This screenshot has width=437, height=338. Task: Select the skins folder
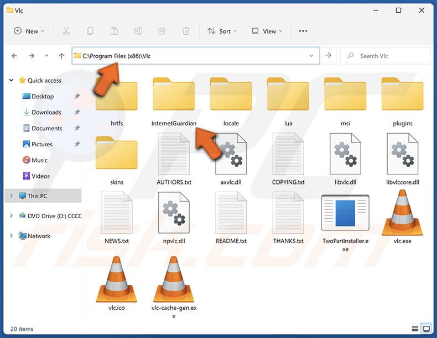click(117, 161)
